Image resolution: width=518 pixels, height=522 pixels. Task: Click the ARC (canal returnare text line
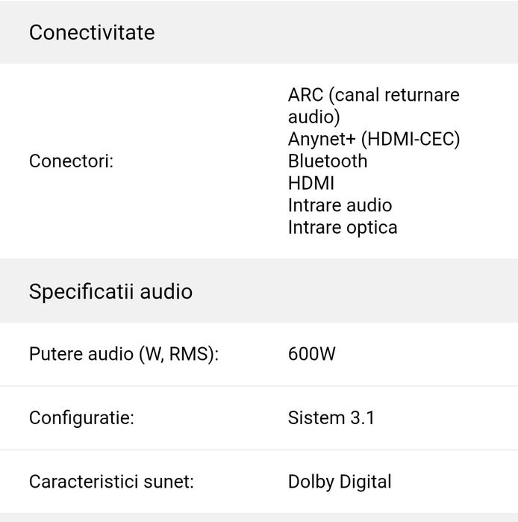(x=373, y=95)
